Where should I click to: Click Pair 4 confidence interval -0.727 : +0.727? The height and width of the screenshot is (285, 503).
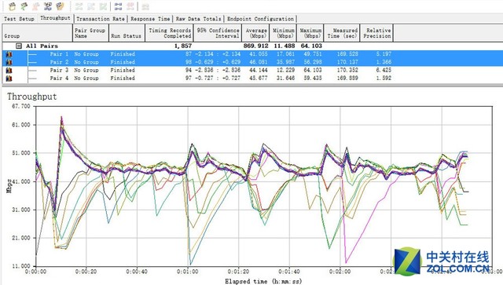pos(217,79)
